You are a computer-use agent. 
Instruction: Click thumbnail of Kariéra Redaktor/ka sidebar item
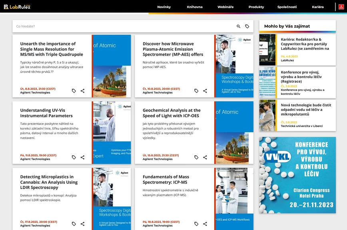tap(267, 50)
